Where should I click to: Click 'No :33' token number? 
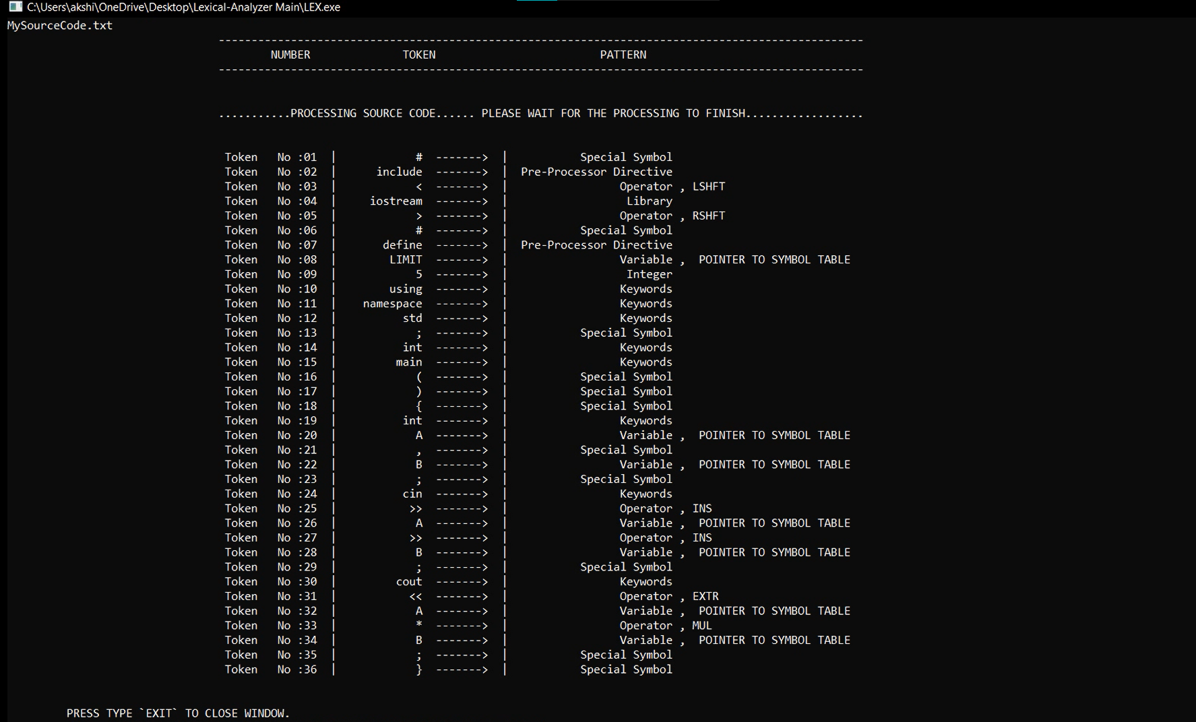pyautogui.click(x=297, y=626)
